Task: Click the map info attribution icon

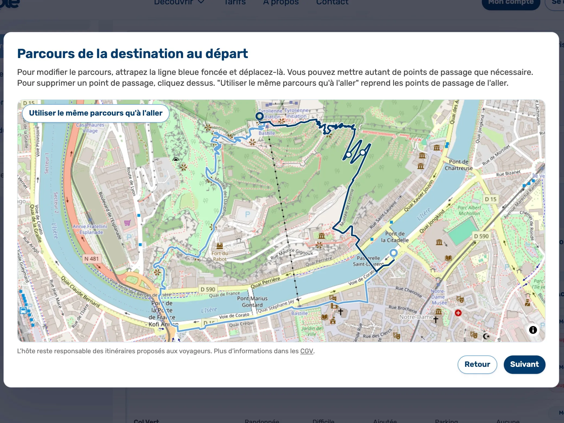Action: (x=533, y=330)
